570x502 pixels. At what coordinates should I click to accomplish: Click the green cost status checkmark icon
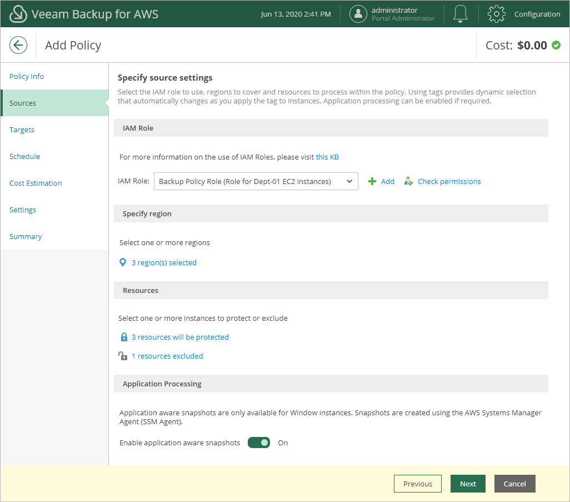(556, 45)
